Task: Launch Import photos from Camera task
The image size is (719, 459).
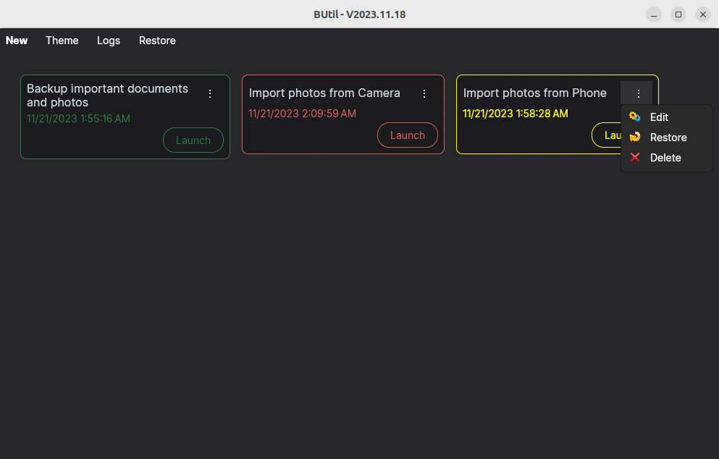Action: 408,135
